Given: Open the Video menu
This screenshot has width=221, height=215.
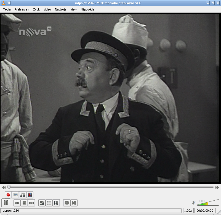Looking at the screenshot, I should [47, 9].
